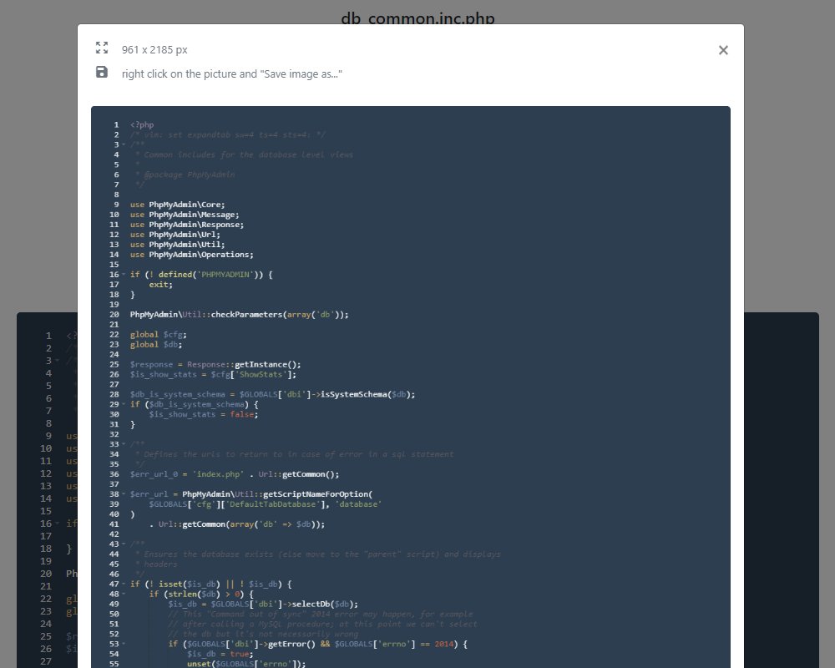
Task: Click the "global $cfg;" line
Action: pos(159,335)
